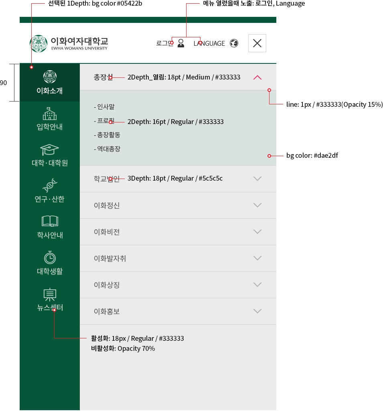The image size is (383, 411).
Task: Click the 이화발자취 section title
Action: 110,258
